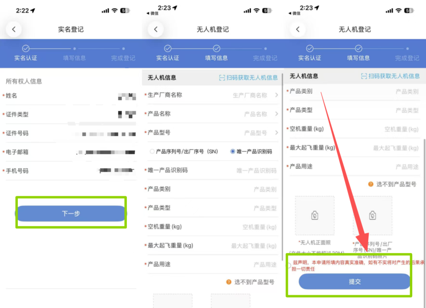Tap 选不到产品型号 link in middle screenshot
This screenshot has width=426, height=308.
tap(254, 282)
